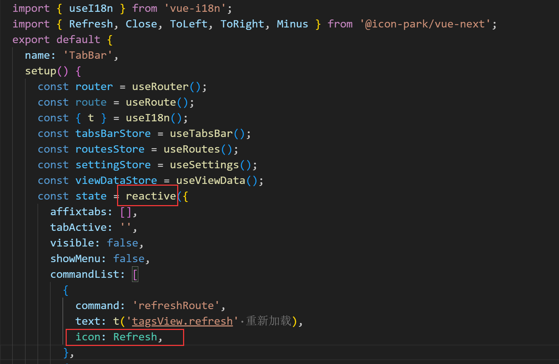
Task: Open the 'tagsView.refresh' i18n key link
Action: (182, 321)
